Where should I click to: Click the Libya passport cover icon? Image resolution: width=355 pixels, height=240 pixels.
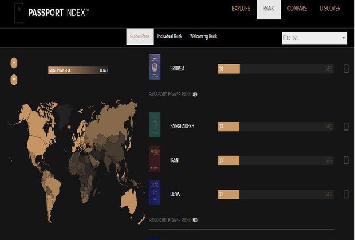(x=155, y=194)
